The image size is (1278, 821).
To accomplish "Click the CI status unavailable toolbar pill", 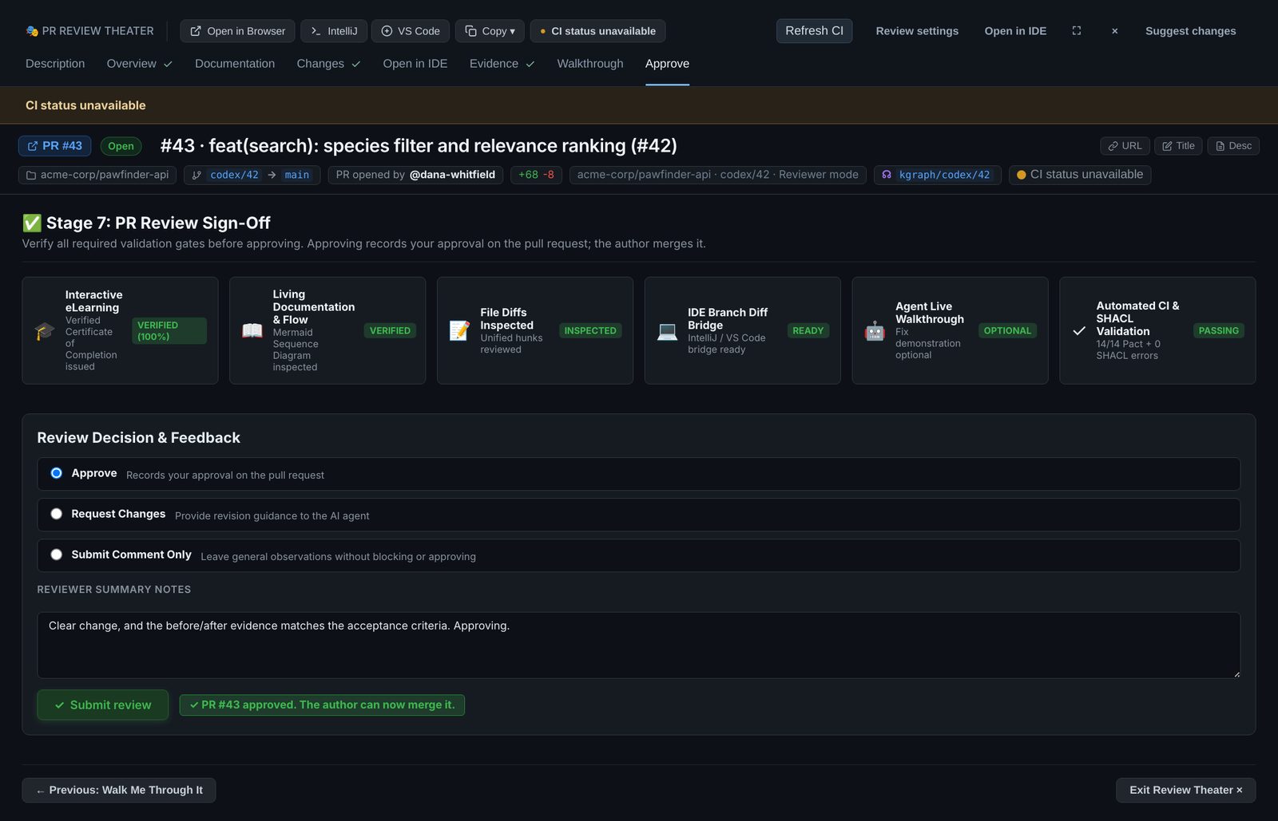I will coord(597,31).
